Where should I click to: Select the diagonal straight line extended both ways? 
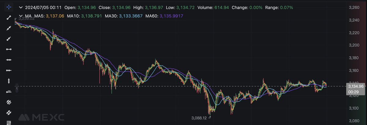coord(9,28)
